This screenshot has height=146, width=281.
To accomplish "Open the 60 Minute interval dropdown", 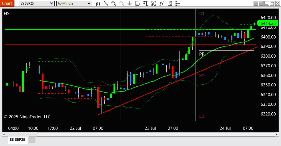I will pos(74,3).
